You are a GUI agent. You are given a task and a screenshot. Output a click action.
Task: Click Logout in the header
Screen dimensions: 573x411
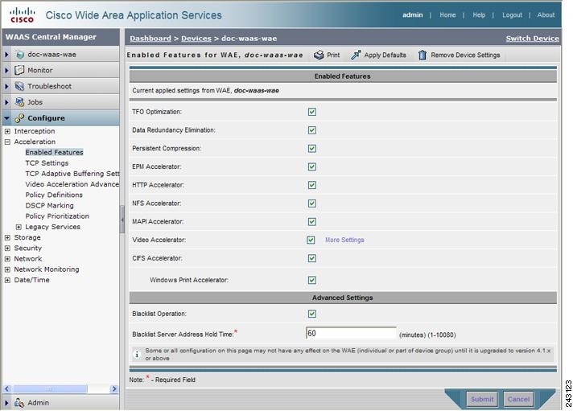512,15
